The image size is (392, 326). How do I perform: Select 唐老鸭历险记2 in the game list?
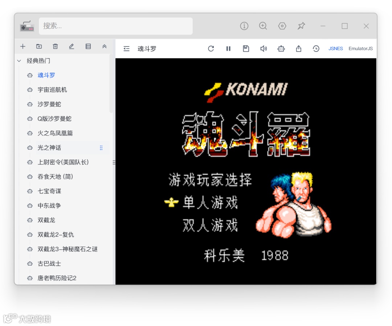pos(57,278)
